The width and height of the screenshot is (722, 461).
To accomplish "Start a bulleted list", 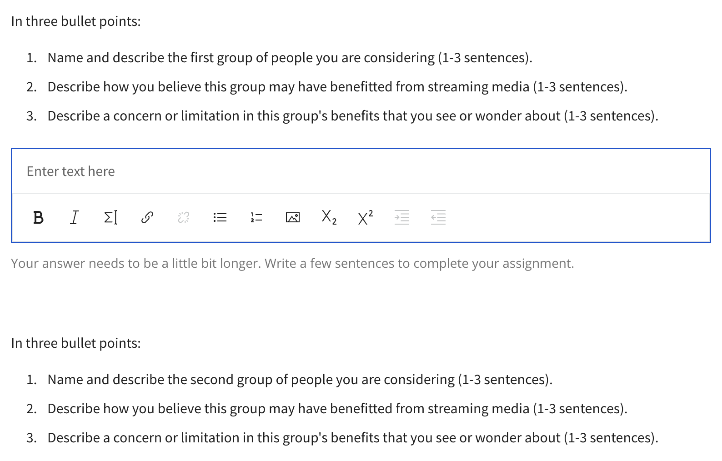I will pyautogui.click(x=220, y=218).
